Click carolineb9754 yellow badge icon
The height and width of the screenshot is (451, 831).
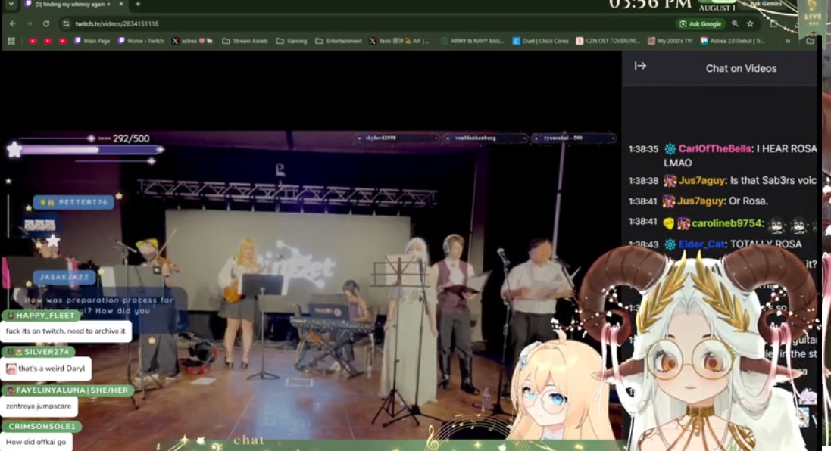(669, 224)
